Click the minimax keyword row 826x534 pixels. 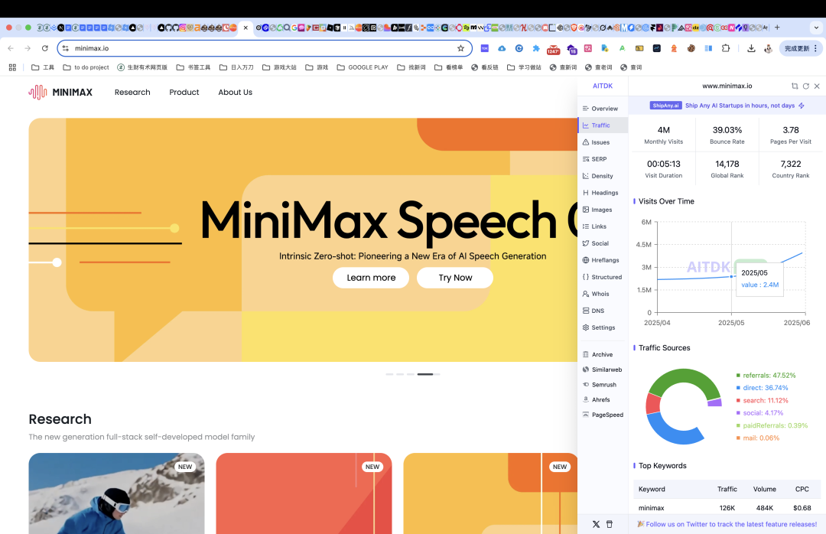coord(727,508)
